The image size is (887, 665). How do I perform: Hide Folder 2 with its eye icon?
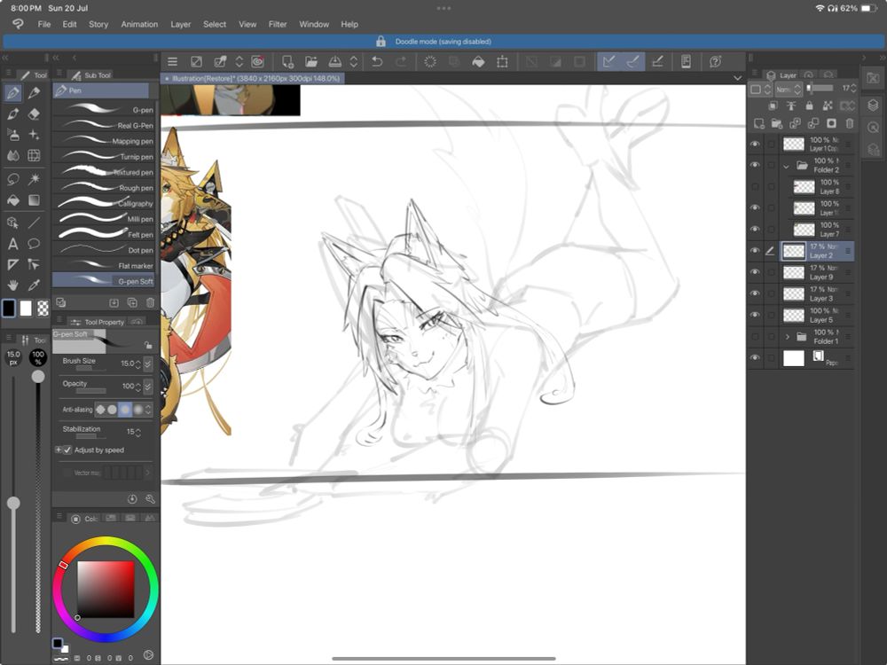click(x=755, y=165)
